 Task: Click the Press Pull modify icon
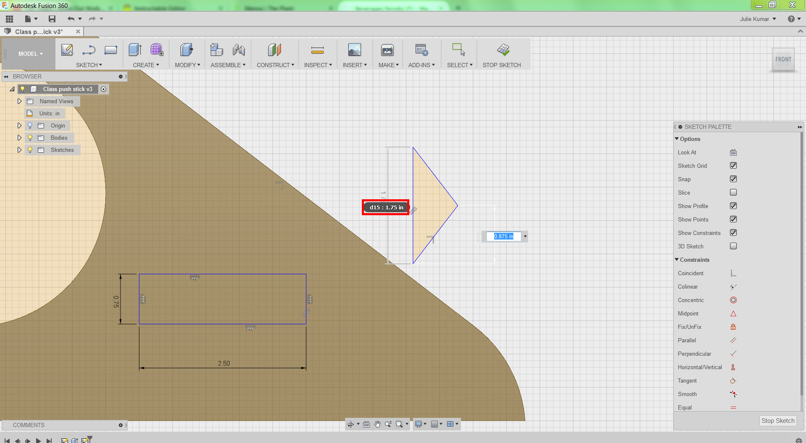click(186, 50)
